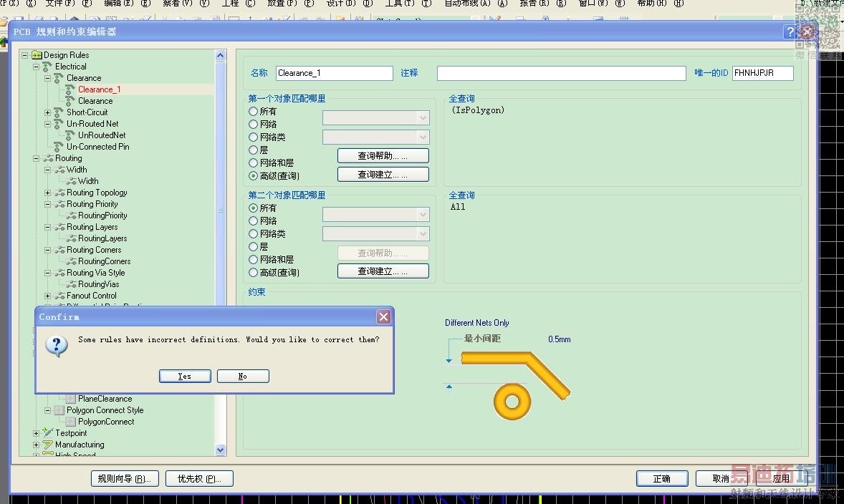Click the Electrical category icon
The width and height of the screenshot is (844, 504).
pos(48,67)
